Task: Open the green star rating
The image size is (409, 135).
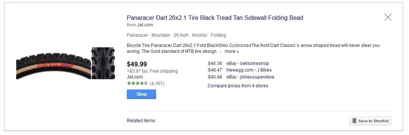Action: click(137, 83)
